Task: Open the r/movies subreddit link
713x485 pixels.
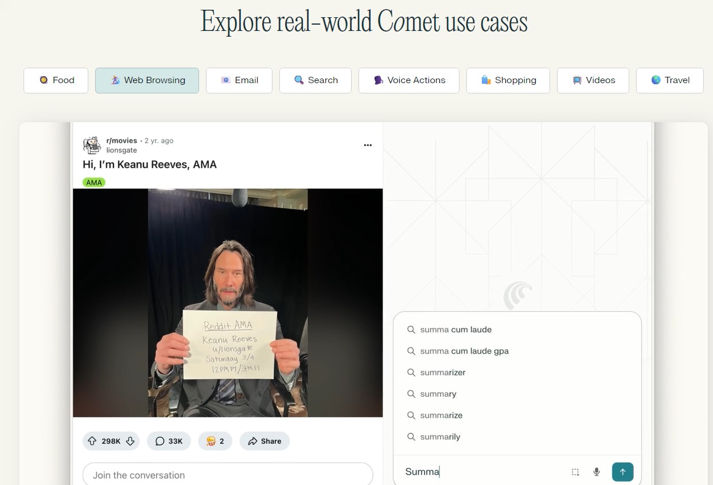Action: (122, 140)
